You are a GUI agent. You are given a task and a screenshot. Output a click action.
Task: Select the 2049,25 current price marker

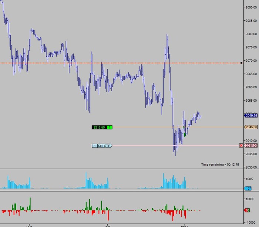(251, 116)
